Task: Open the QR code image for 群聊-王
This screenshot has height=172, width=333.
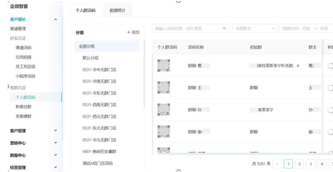Action: tap(164, 87)
